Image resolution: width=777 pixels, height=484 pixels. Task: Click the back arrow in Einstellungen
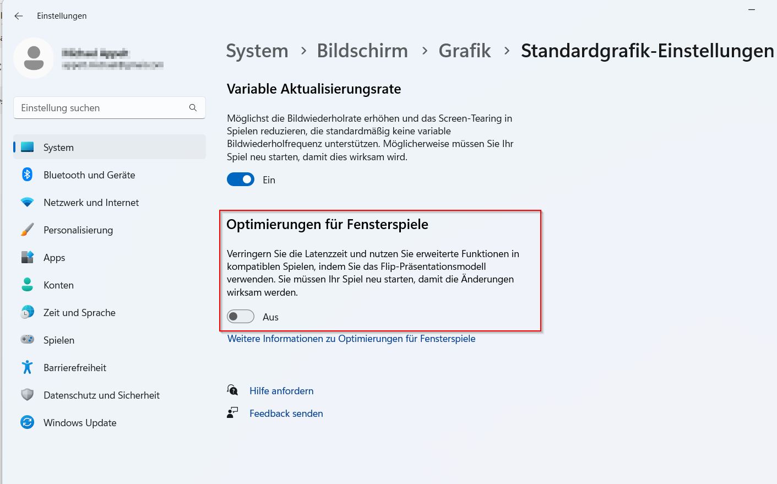pos(19,16)
